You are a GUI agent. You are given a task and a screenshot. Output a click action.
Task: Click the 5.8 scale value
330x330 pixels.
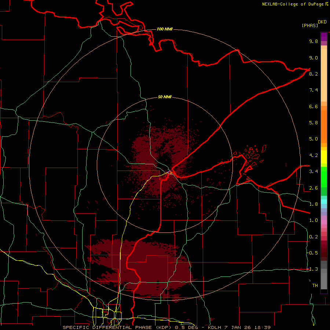click(313, 123)
